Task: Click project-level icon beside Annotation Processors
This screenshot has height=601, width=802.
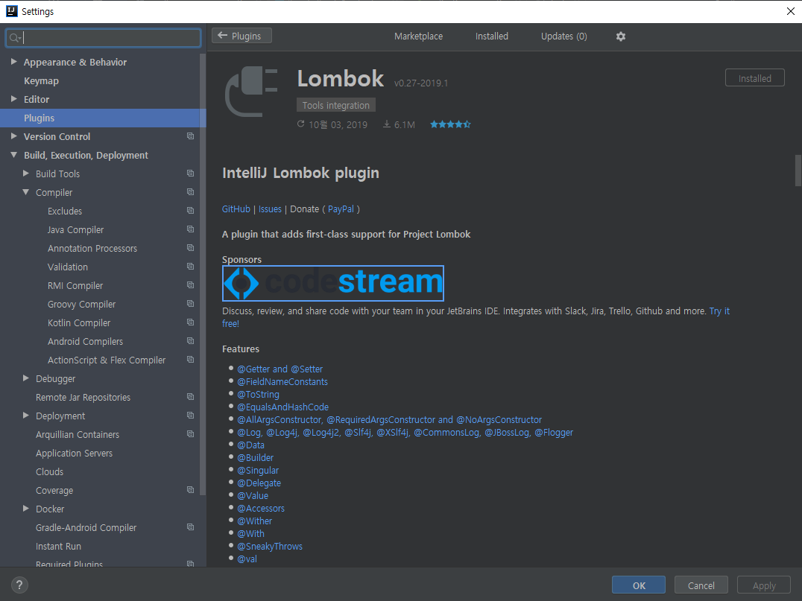Action: click(190, 248)
